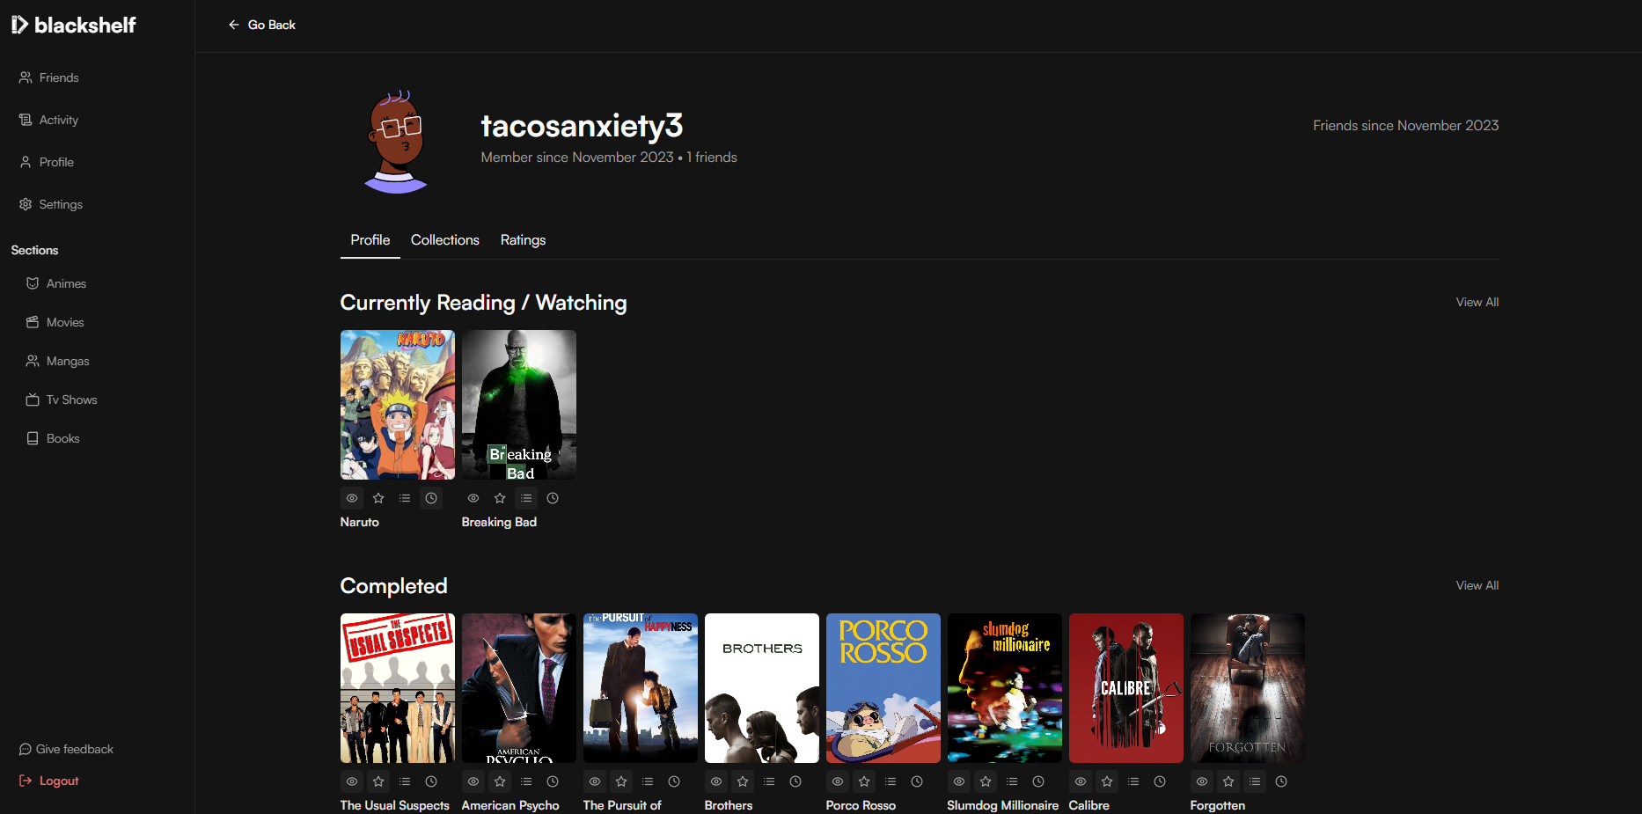
Task: Toggle the eye icon under Porco Rosso
Action: point(838,781)
